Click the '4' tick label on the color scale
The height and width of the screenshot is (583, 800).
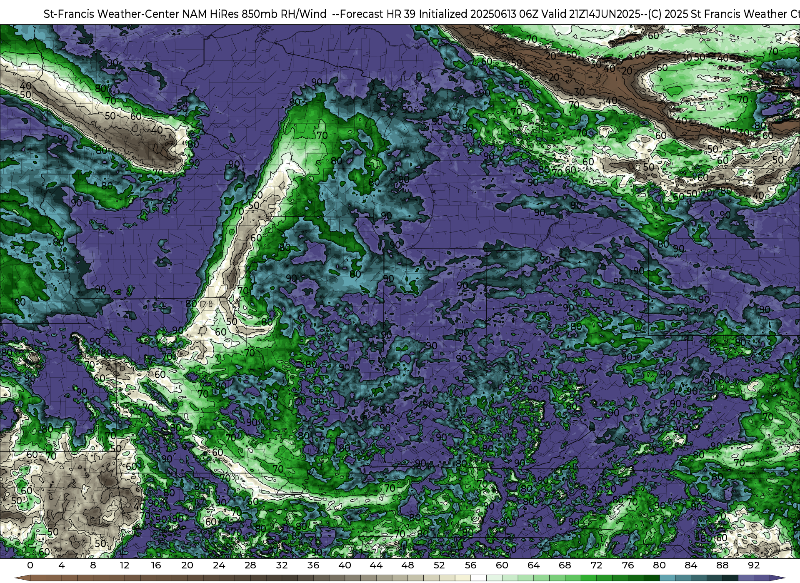click(x=62, y=565)
